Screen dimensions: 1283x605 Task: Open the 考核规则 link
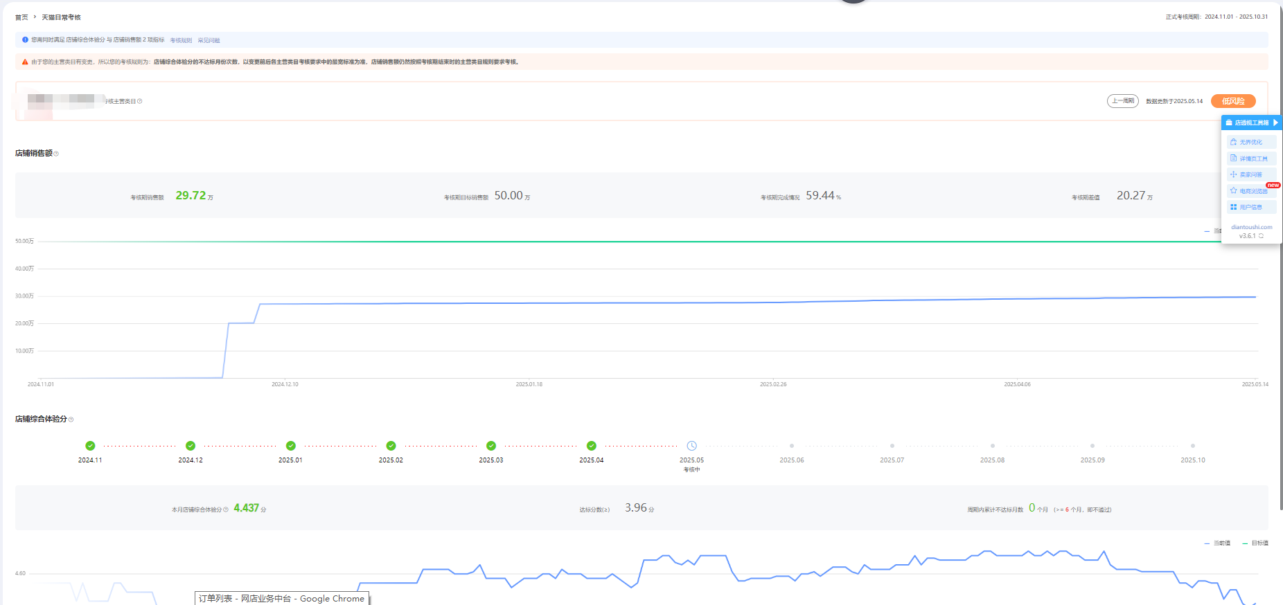point(181,40)
